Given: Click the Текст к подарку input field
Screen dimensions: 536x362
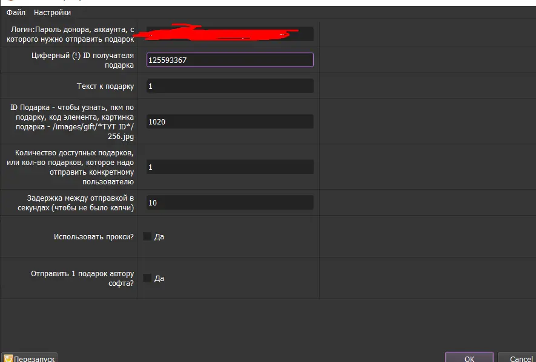Looking at the screenshot, I should [x=230, y=86].
